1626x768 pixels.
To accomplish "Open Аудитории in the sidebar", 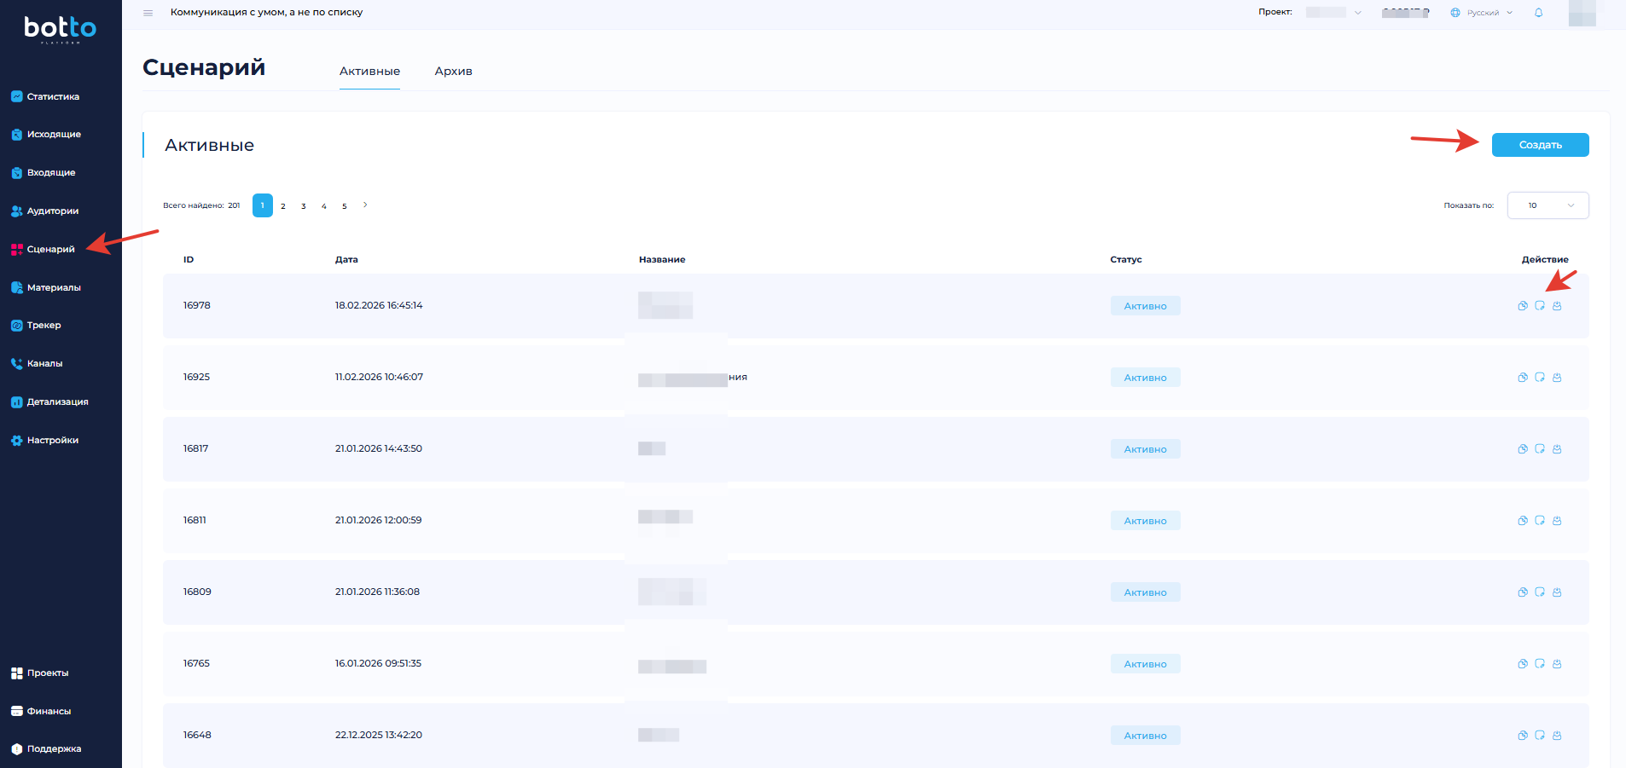I will (x=52, y=211).
